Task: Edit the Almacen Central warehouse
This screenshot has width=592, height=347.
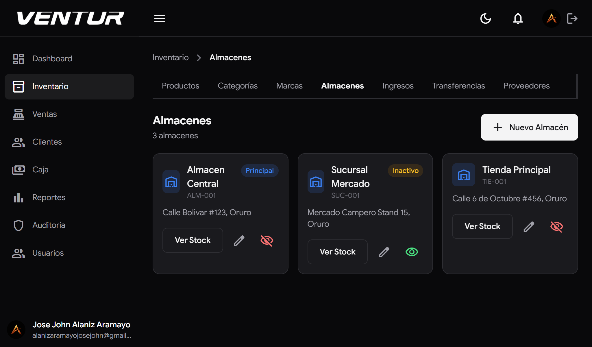Action: click(239, 240)
